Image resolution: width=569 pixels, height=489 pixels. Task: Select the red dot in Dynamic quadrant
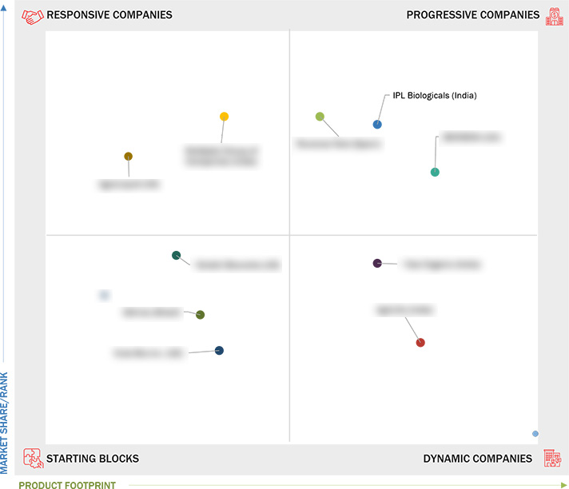[x=420, y=343]
